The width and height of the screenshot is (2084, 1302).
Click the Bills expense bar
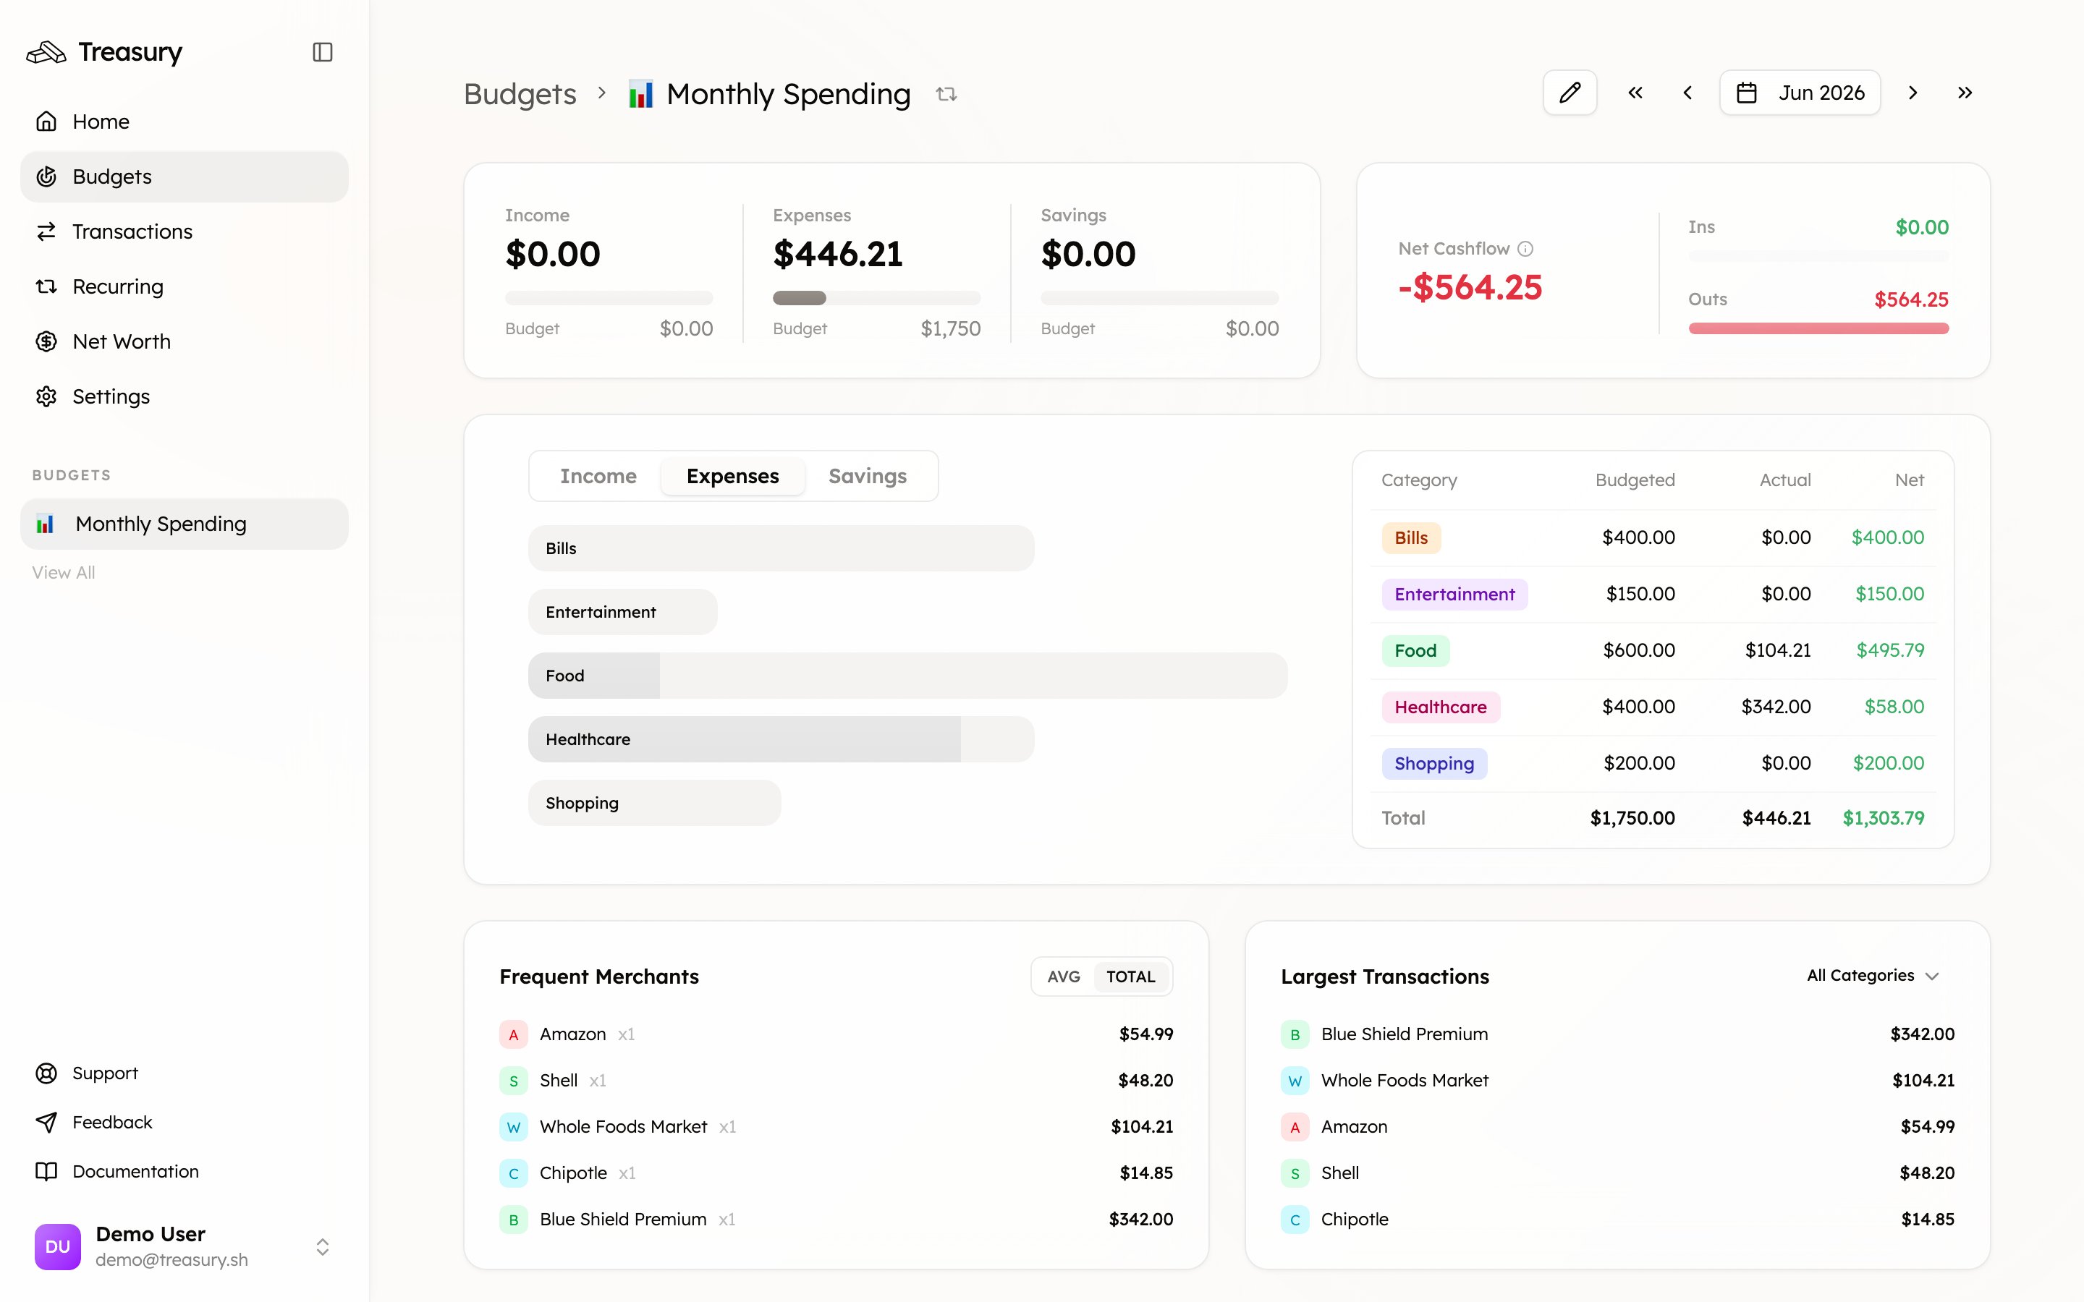(x=781, y=548)
